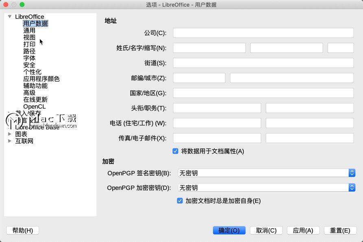Screen dimensions: 363x242
Task: Focus the 头衔 title field
Action: pos(217,108)
